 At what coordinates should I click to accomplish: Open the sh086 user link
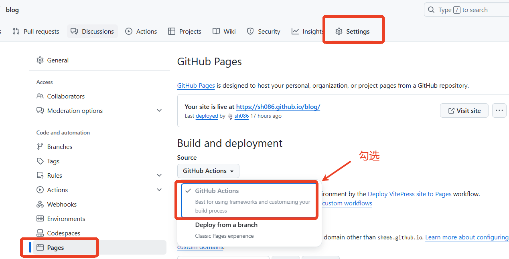241,116
